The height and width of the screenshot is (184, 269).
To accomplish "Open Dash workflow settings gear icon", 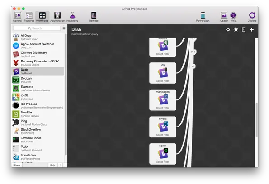I will pos(228,29).
